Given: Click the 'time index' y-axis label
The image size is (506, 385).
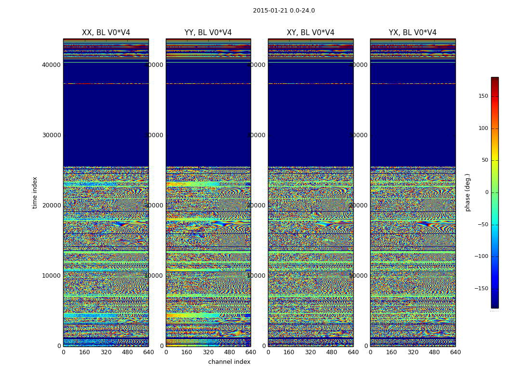Looking at the screenshot, I should point(35,192).
